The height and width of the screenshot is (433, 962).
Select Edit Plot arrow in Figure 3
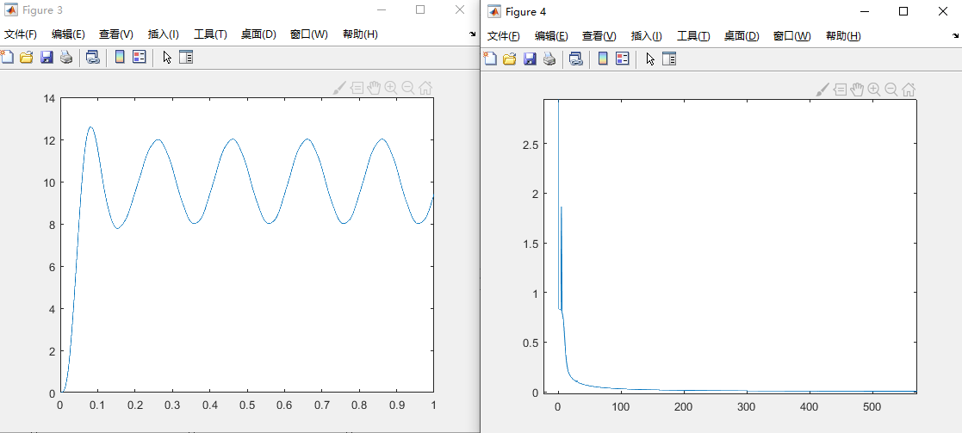click(x=167, y=58)
